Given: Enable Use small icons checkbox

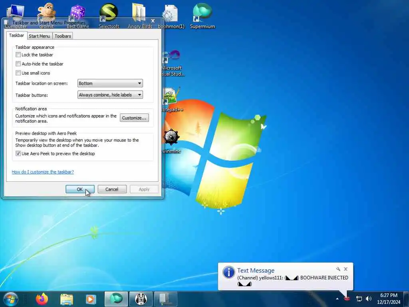Looking at the screenshot, I should tap(18, 73).
